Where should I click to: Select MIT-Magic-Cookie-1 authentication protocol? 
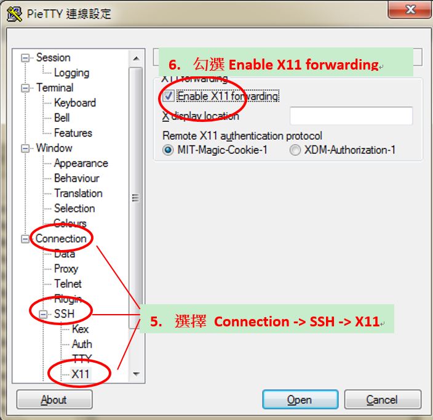pyautogui.click(x=168, y=150)
